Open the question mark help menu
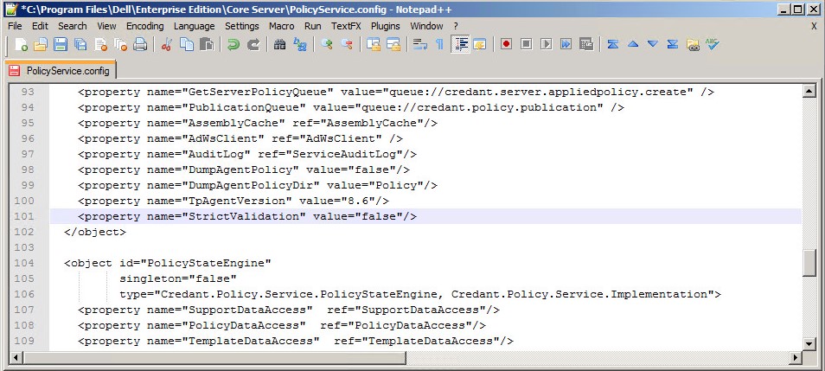This screenshot has height=371, width=825. (456, 26)
